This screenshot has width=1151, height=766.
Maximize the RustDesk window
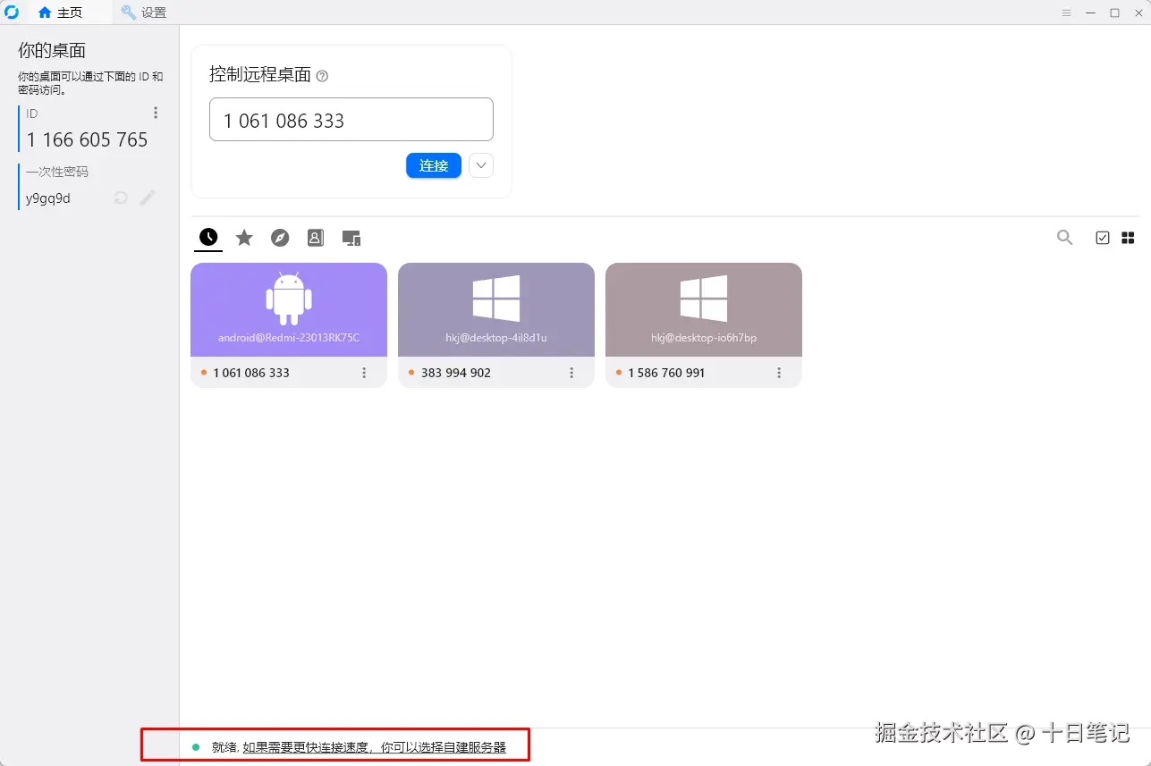tap(1114, 13)
